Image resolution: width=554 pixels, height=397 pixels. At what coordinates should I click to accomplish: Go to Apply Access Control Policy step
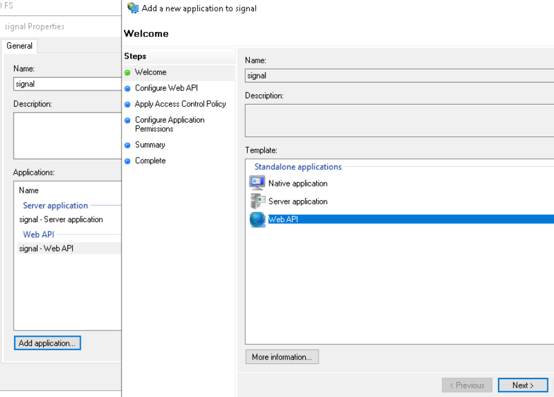pyautogui.click(x=180, y=104)
